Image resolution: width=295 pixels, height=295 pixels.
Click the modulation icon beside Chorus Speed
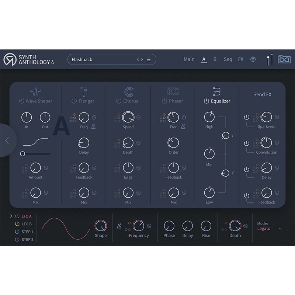point(139,117)
